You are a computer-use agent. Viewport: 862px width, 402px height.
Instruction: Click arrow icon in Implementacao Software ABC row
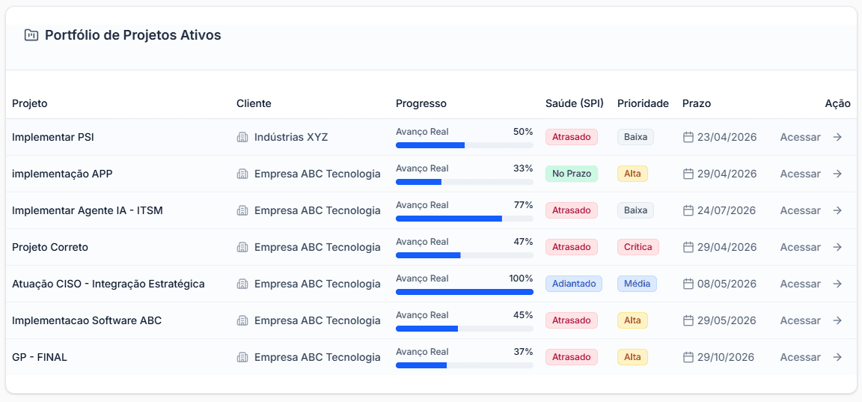pyautogui.click(x=837, y=320)
